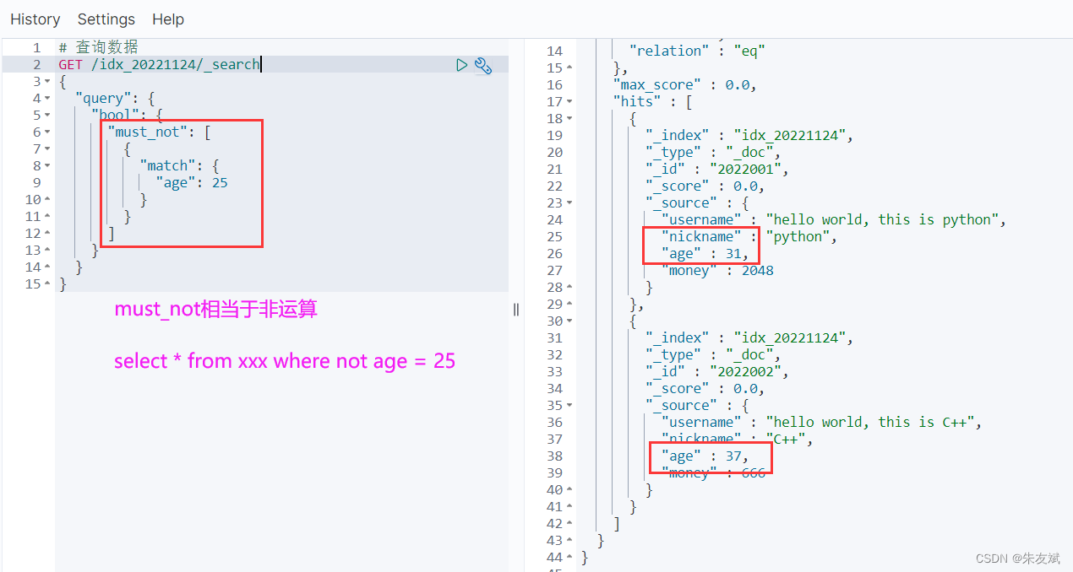Open the Help menu
This screenshot has width=1073, height=572.
(x=168, y=19)
